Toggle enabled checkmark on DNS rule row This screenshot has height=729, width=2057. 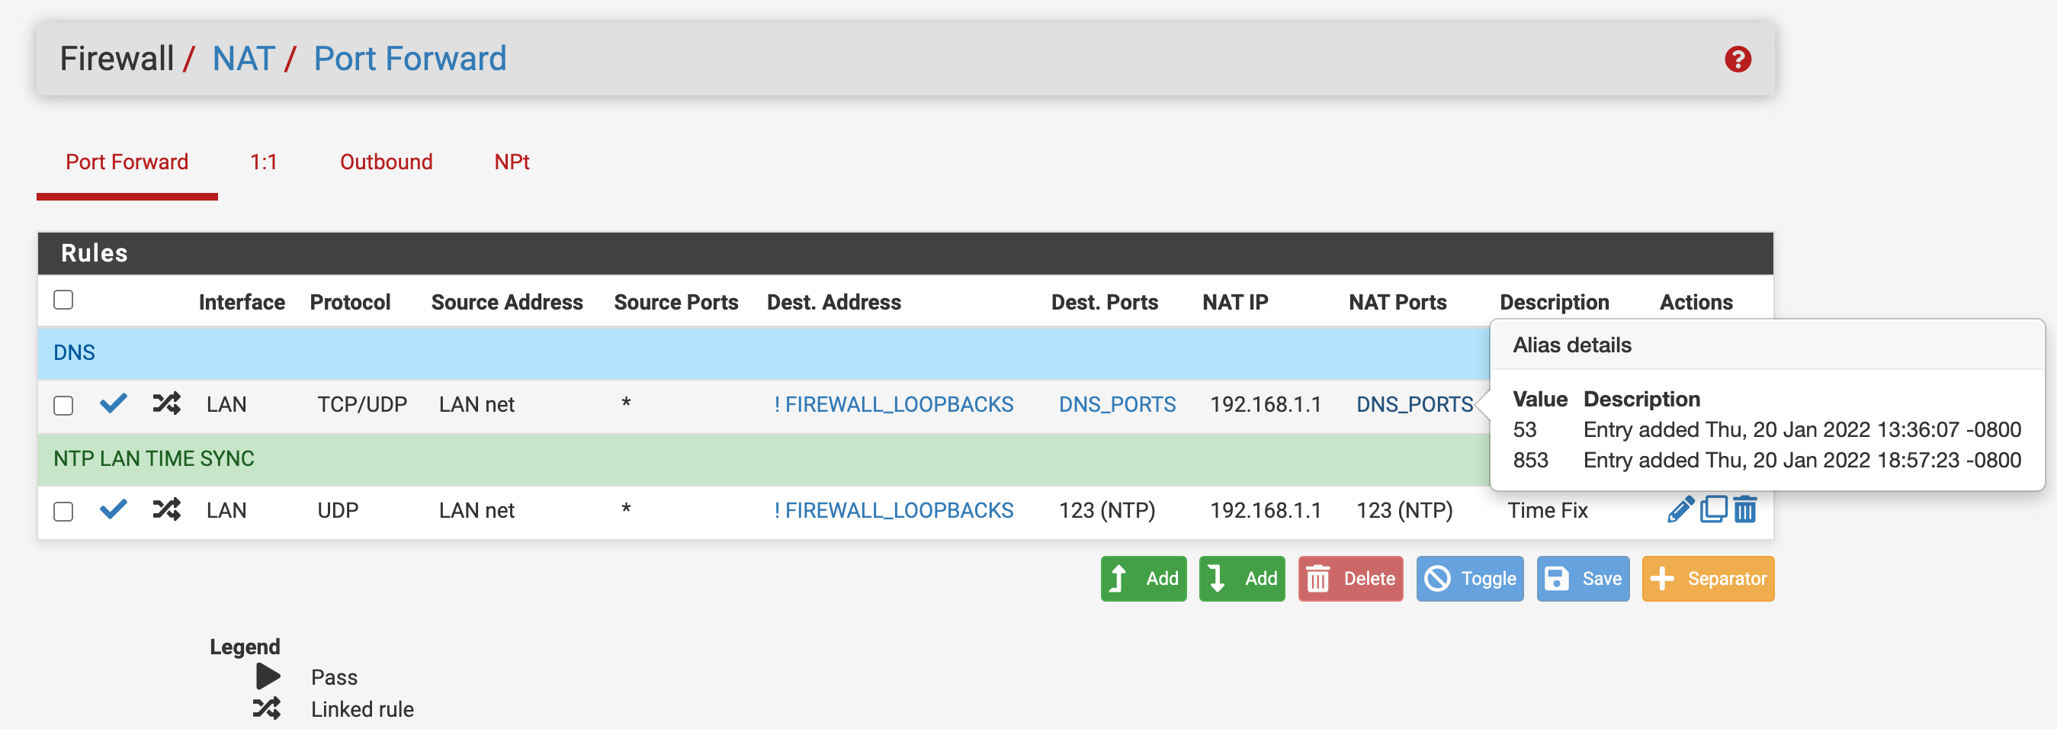click(x=114, y=403)
